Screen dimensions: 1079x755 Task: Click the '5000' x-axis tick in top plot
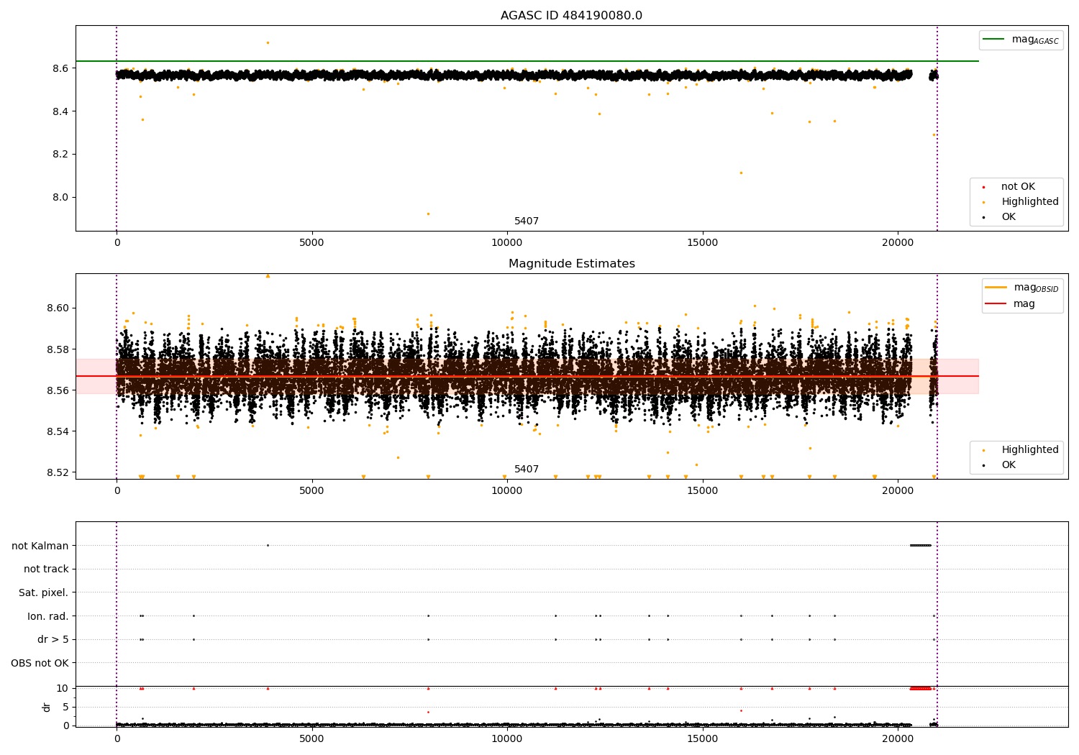pos(311,243)
